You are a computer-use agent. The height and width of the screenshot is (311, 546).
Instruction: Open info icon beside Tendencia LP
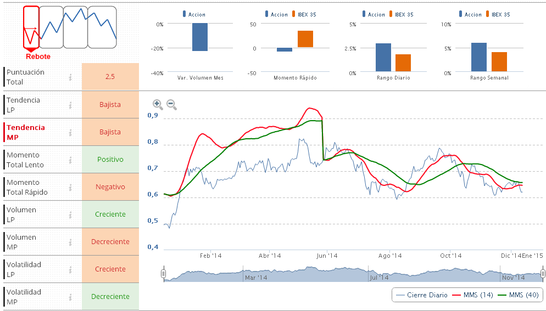pos(70,105)
